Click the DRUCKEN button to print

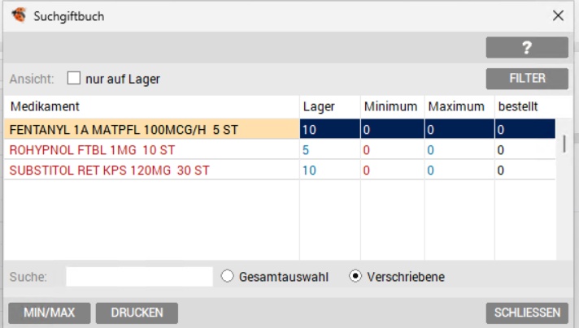[137, 313]
